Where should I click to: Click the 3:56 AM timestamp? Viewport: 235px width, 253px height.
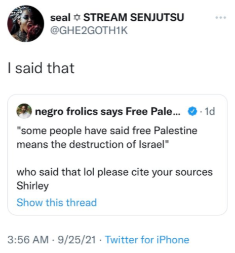click(28, 240)
